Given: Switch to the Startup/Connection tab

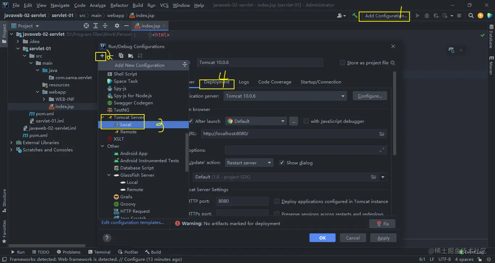Looking at the screenshot, I should (x=321, y=82).
